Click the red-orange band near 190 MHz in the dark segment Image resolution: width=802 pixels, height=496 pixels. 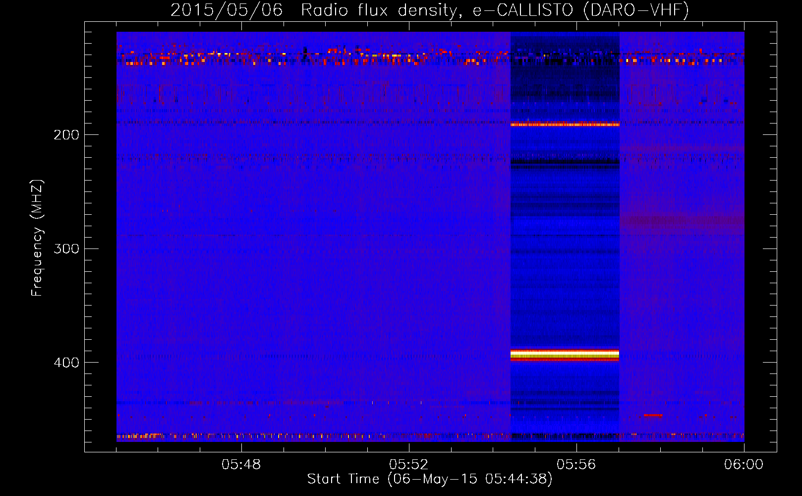[565, 124]
